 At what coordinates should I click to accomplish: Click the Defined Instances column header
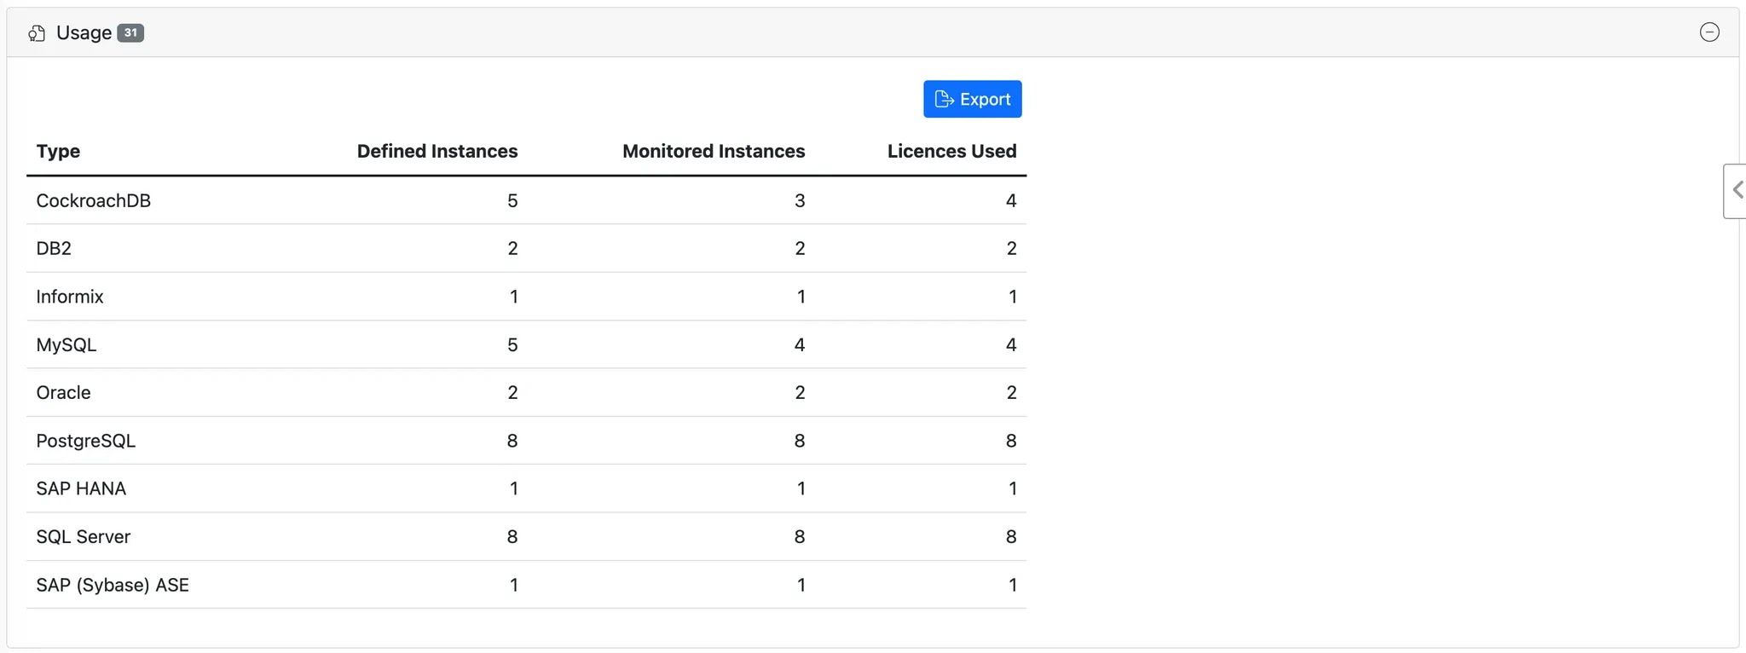(x=437, y=151)
